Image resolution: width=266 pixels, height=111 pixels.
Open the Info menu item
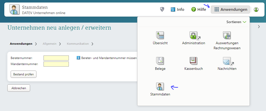(x=177, y=10)
